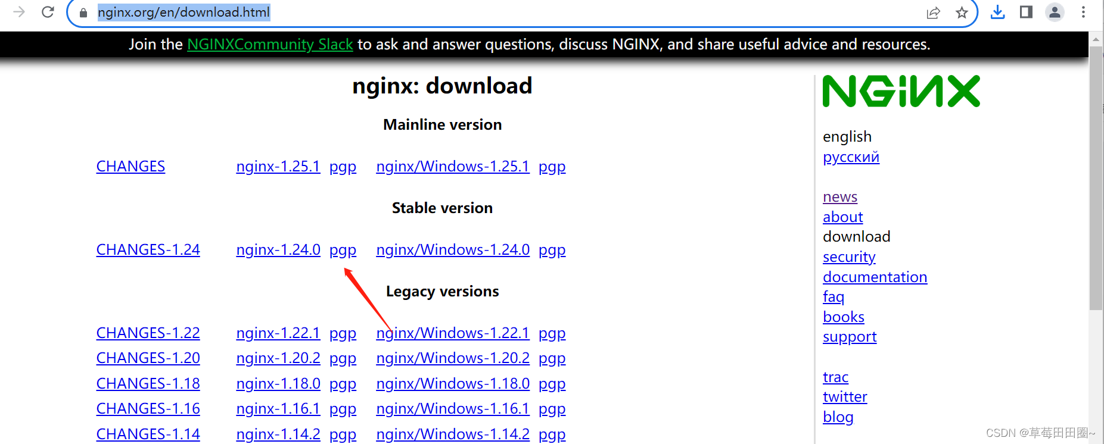The height and width of the screenshot is (444, 1104).
Task: Click the share page icon in address bar
Action: pos(933,12)
